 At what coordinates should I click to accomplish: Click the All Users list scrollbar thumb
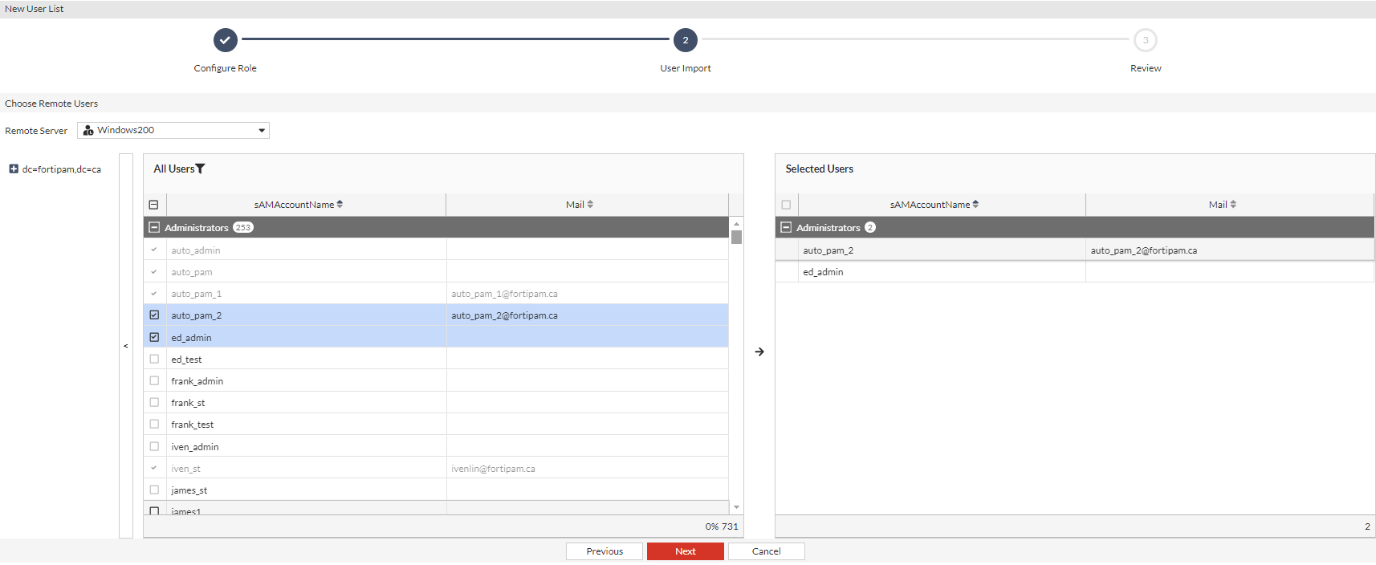(x=736, y=237)
